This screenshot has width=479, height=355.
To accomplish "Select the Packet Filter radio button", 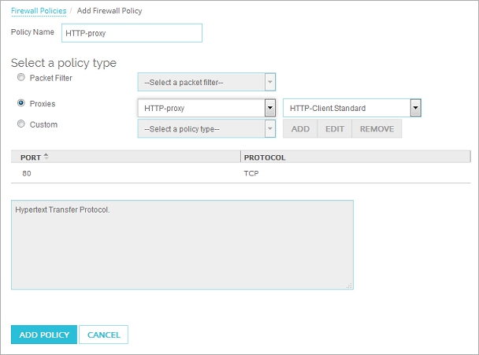I will tap(21, 78).
